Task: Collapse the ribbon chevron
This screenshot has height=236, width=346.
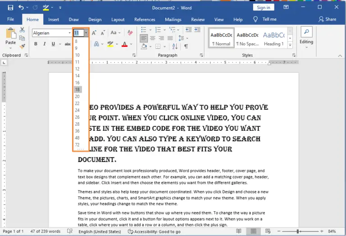Action: pyautogui.click(x=340, y=56)
